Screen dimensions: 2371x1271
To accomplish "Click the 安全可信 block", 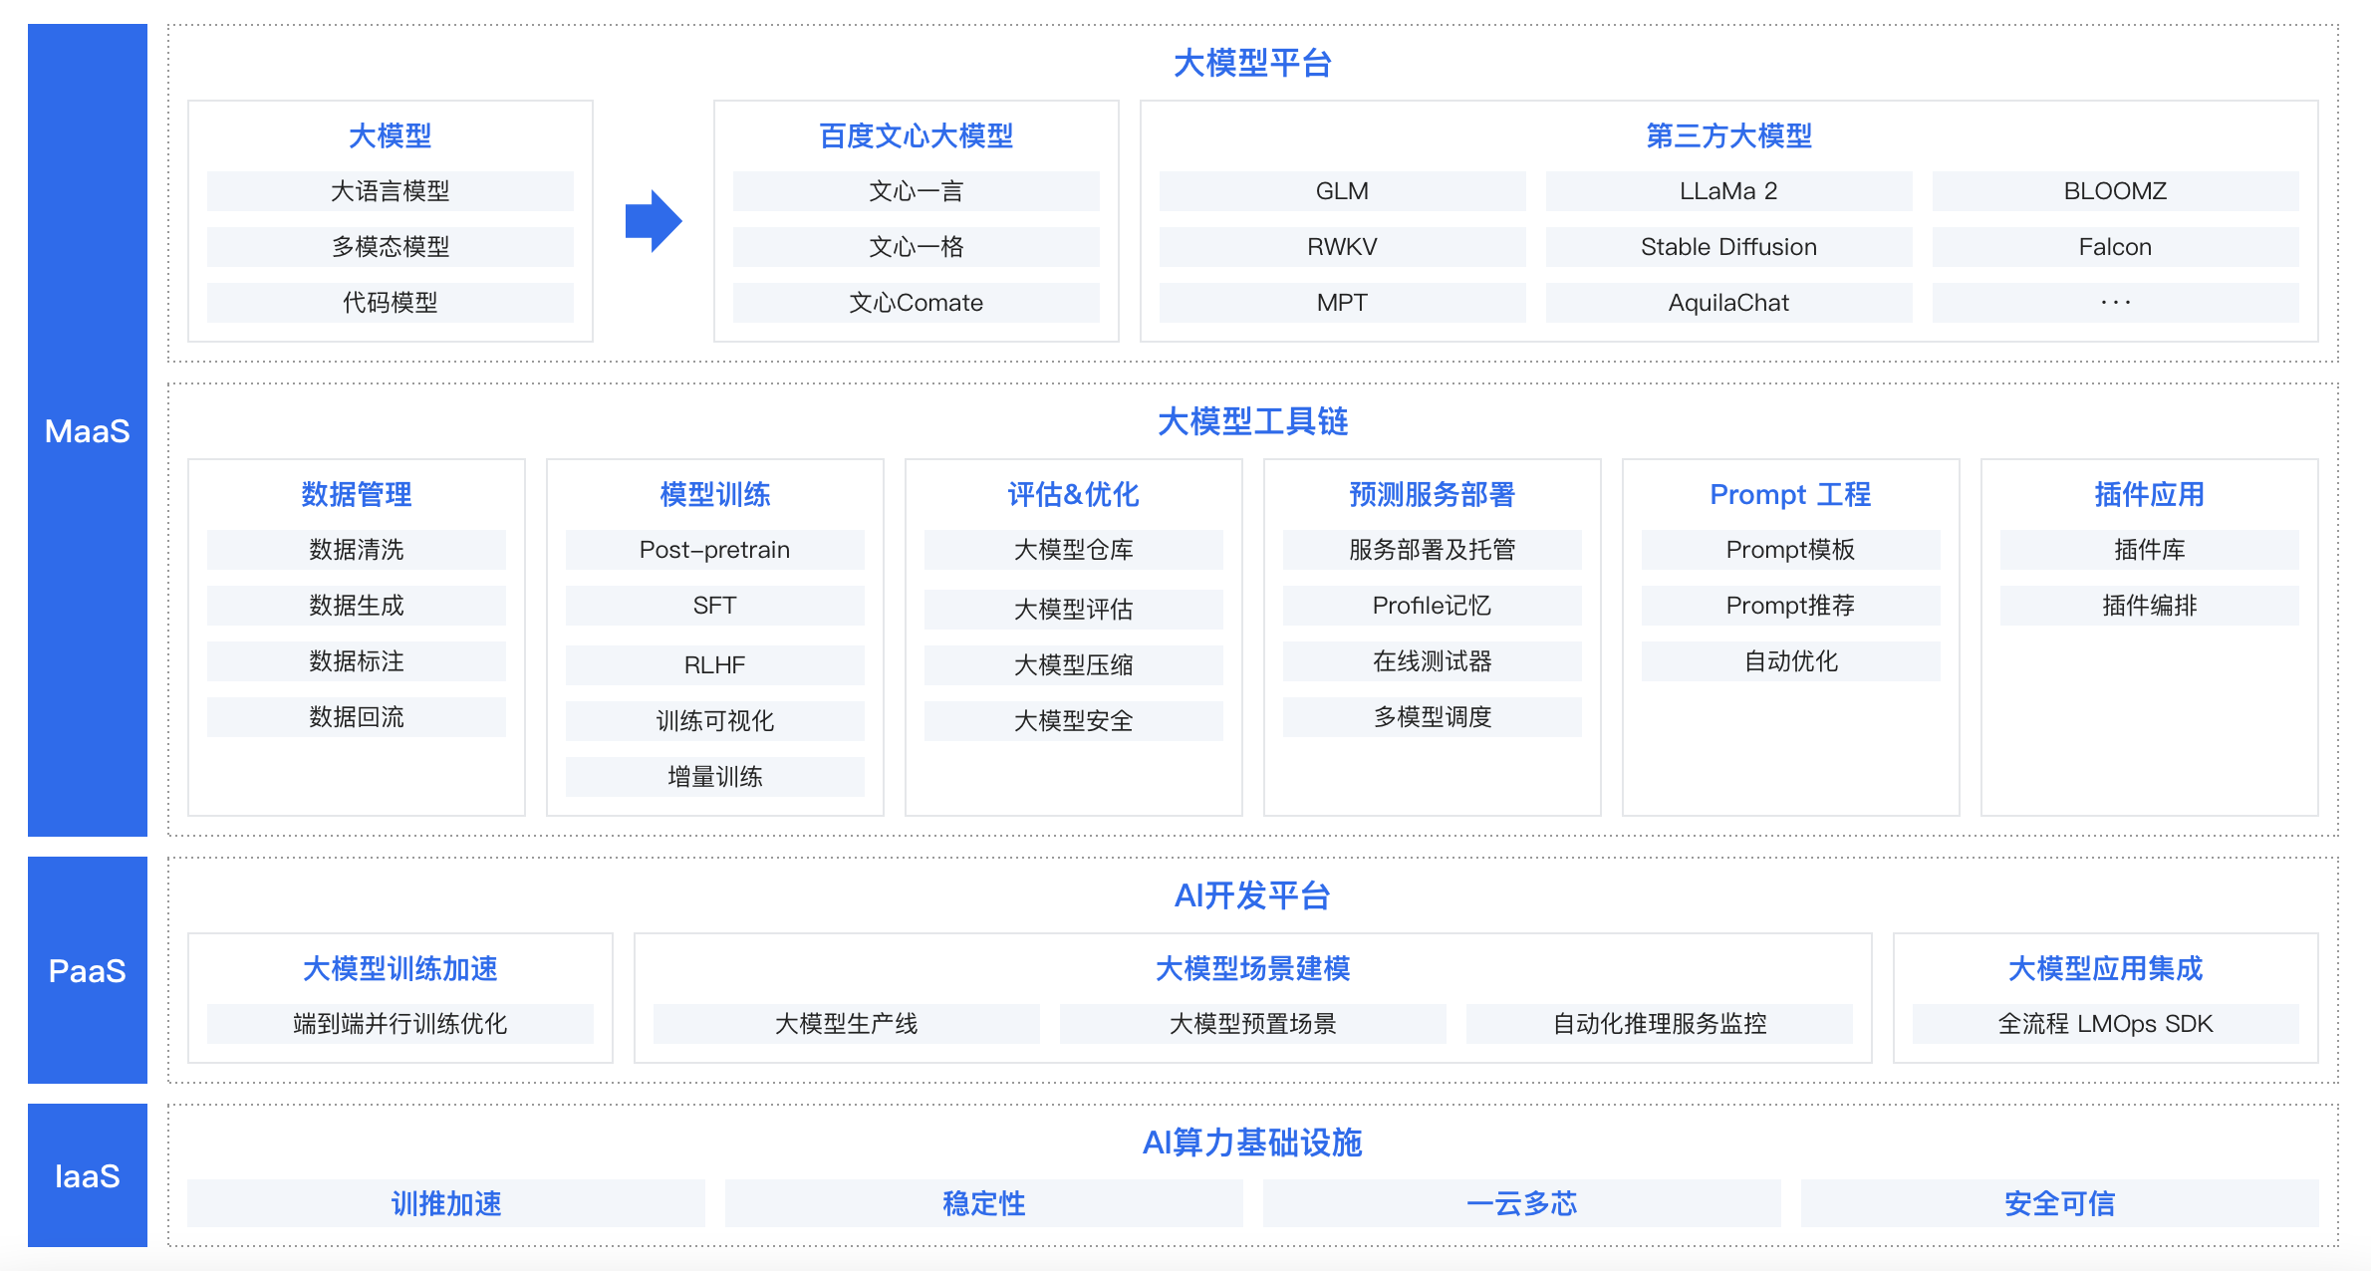I will click(x=2060, y=1203).
